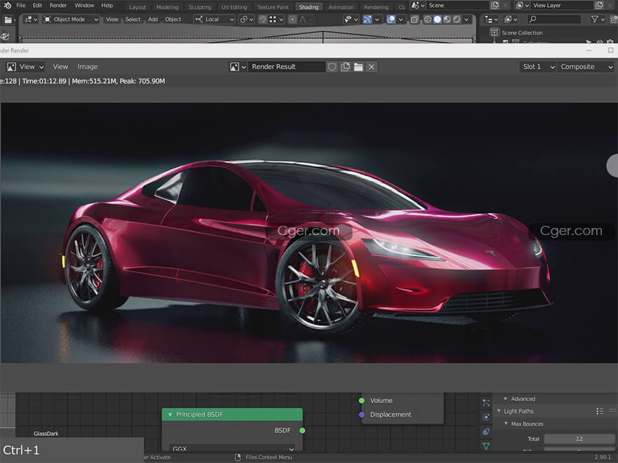Click the View Layer name field

point(562,6)
